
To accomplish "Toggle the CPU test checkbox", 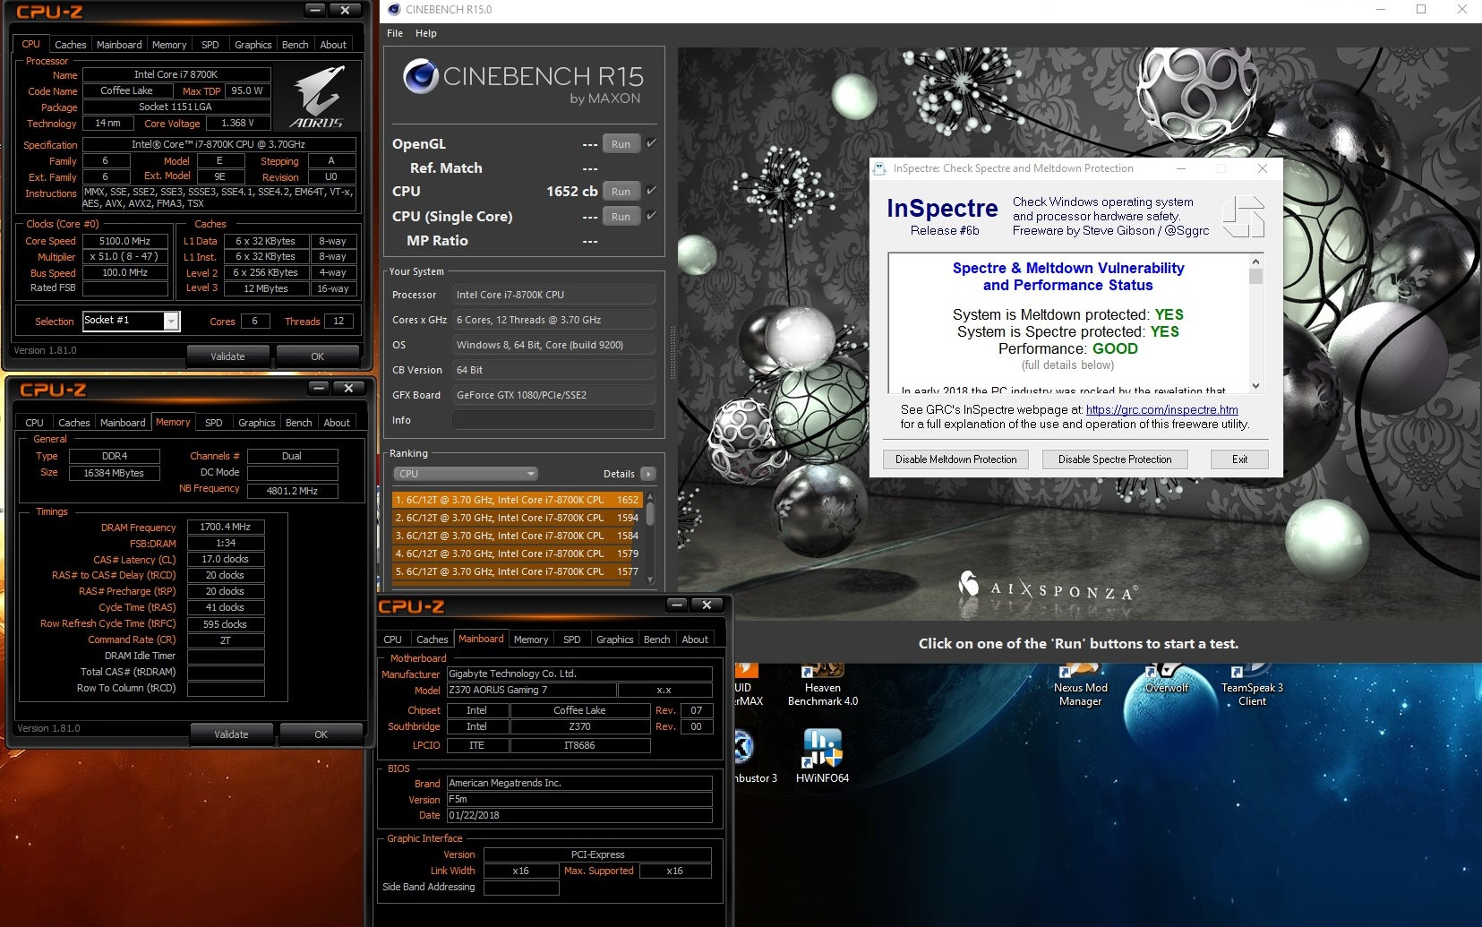I will coord(651,191).
